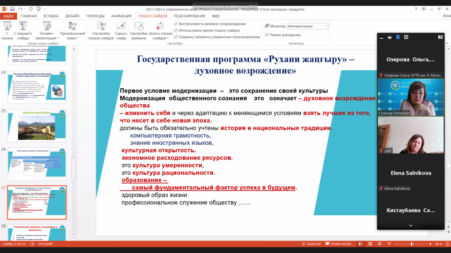The width and height of the screenshot is (451, 253).
Task: Open the Монитор combo box
Action: 307,26
